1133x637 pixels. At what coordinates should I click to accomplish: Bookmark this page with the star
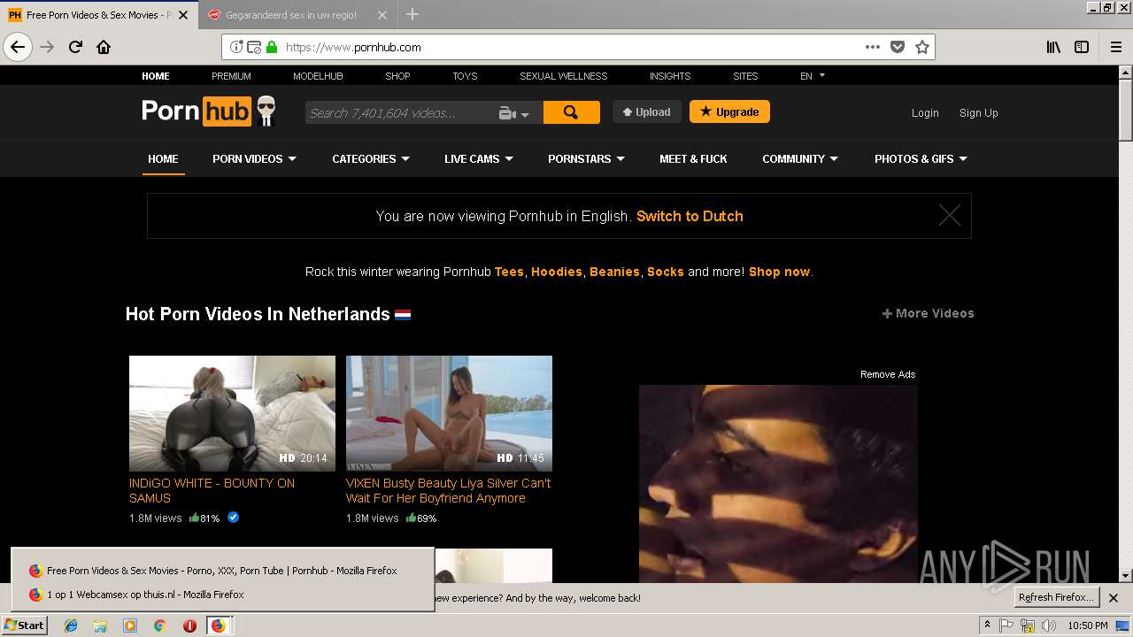pos(922,47)
